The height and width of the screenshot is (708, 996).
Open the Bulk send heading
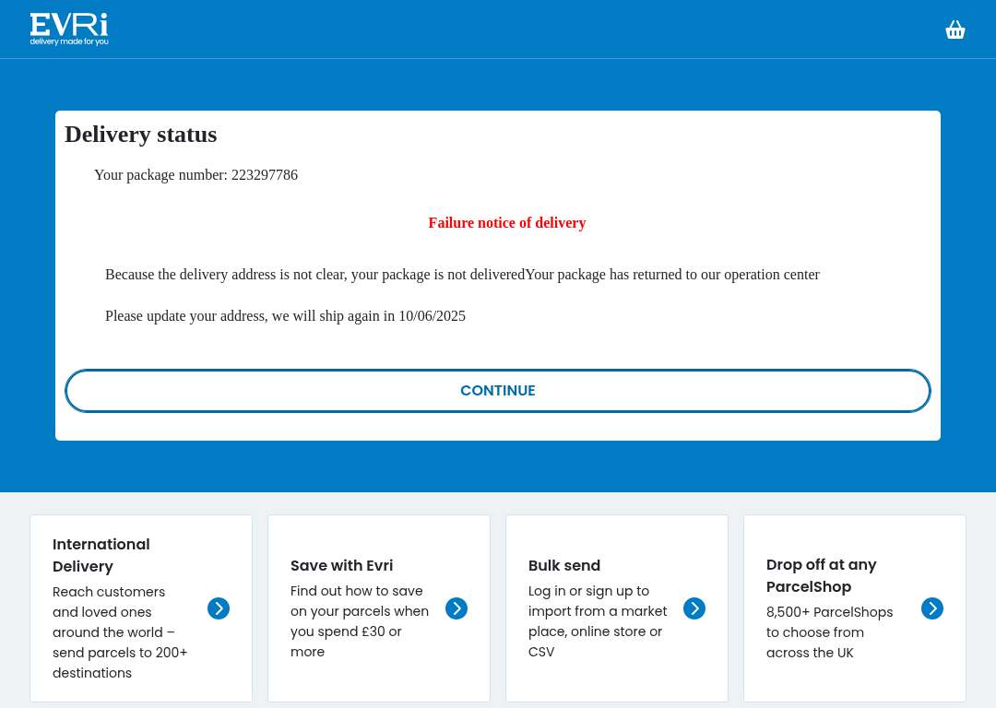click(x=564, y=565)
